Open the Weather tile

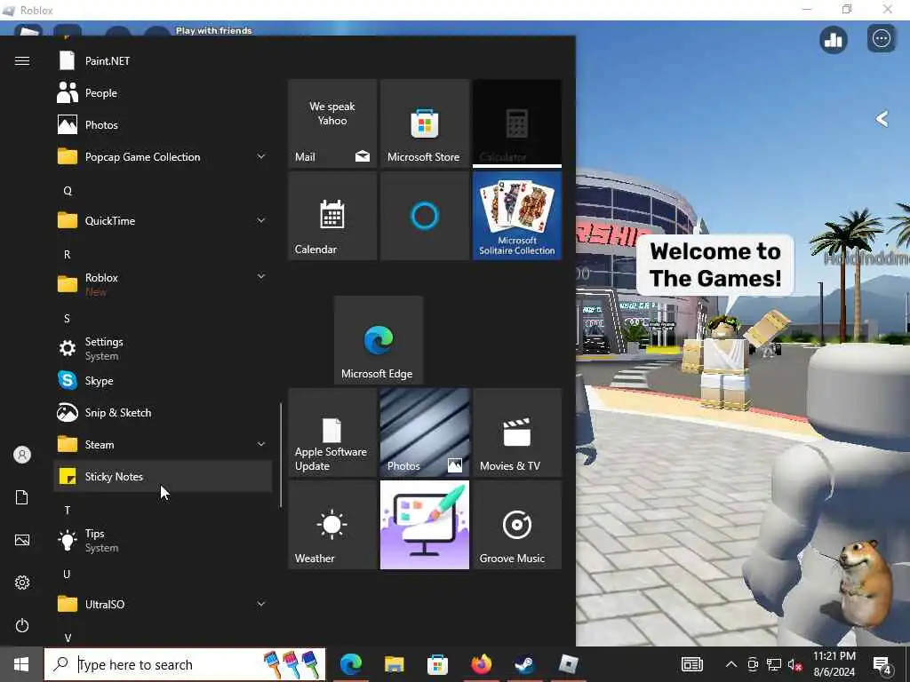coord(332,524)
